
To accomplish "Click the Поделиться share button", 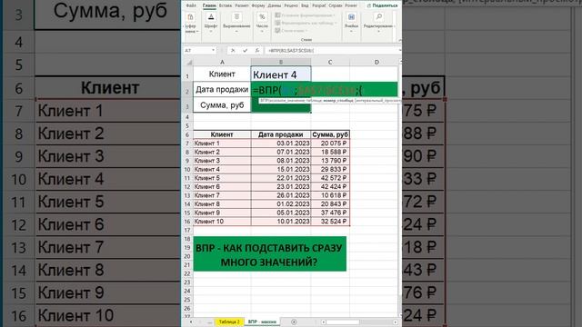I will (382, 5).
